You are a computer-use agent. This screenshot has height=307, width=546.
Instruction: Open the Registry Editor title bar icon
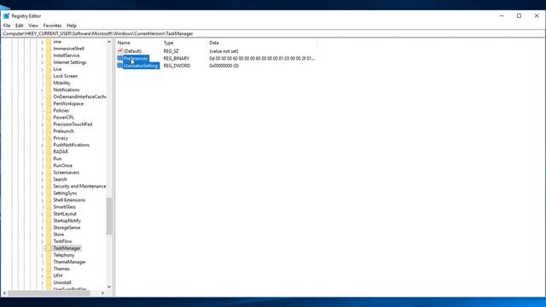6,16
